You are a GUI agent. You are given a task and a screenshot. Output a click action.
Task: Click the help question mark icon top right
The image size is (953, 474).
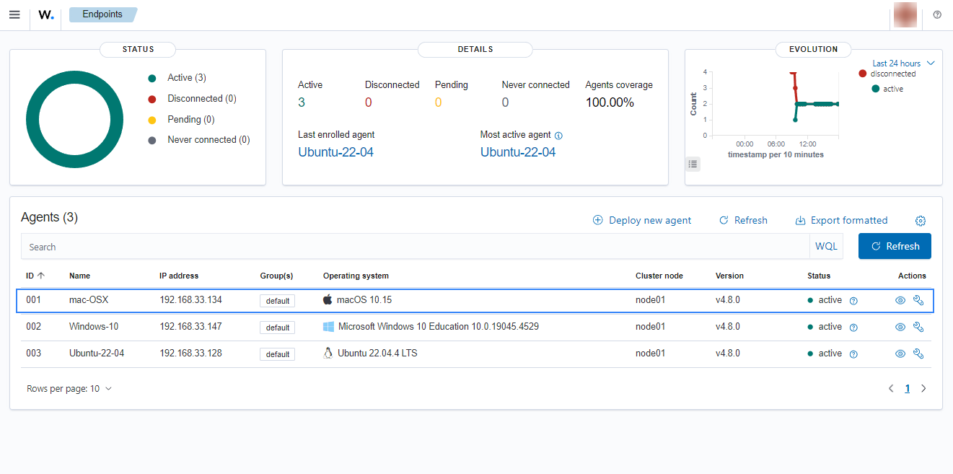pyautogui.click(x=936, y=14)
